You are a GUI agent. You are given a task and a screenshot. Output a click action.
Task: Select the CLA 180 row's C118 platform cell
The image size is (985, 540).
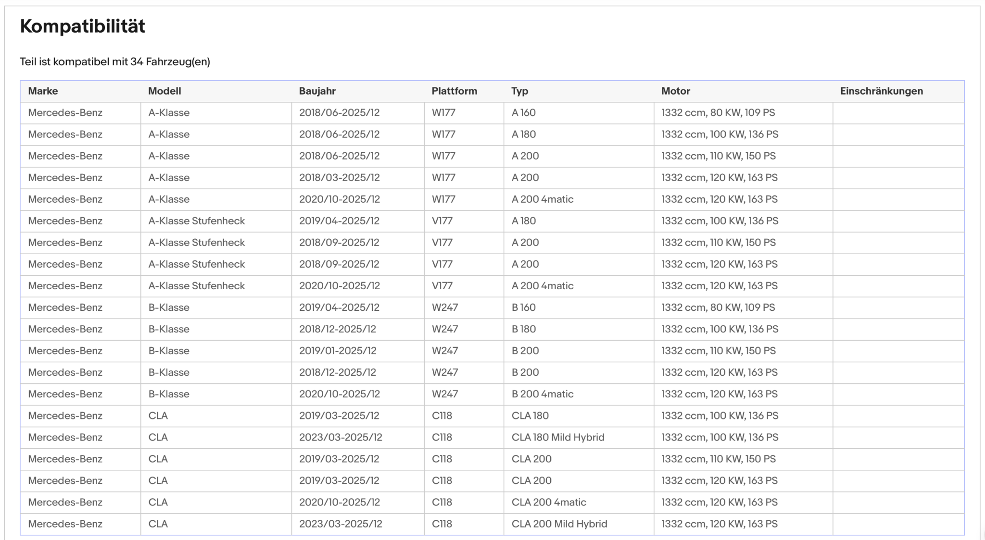click(x=464, y=416)
